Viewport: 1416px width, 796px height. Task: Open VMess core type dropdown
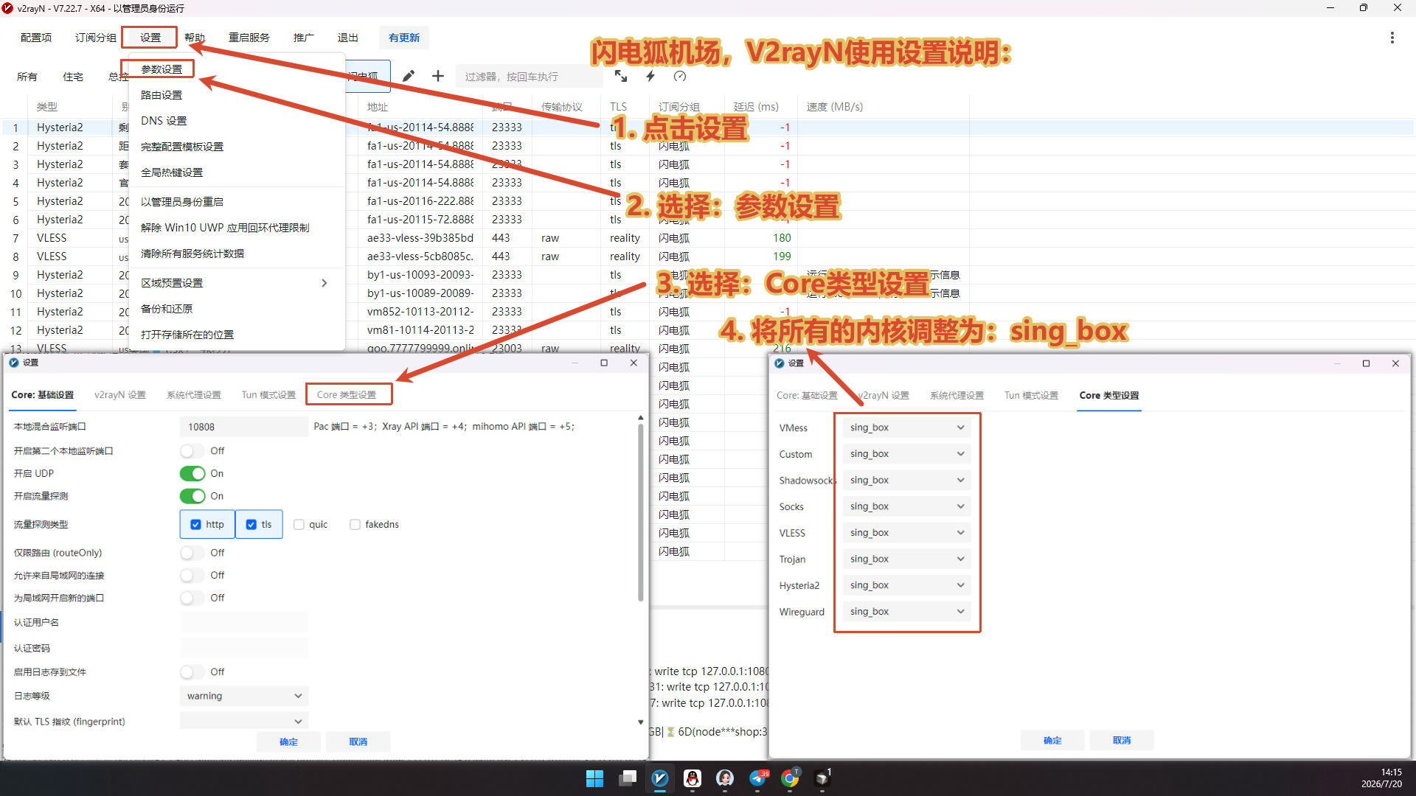coord(906,427)
